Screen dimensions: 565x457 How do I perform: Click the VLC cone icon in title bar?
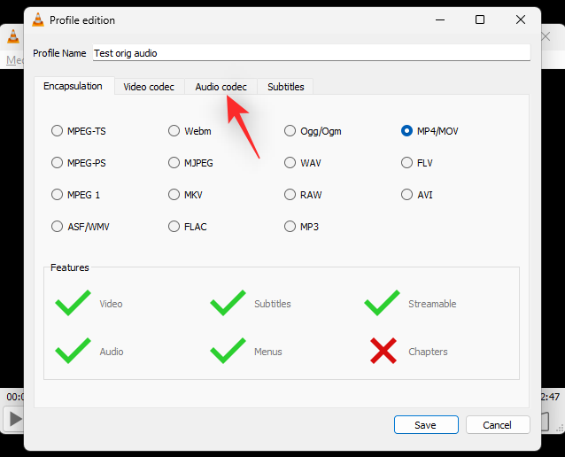[38, 19]
